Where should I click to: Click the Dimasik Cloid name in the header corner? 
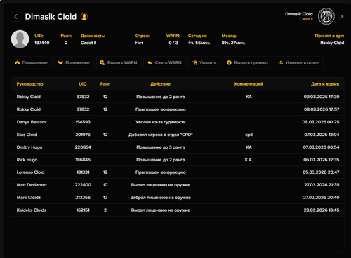click(299, 14)
